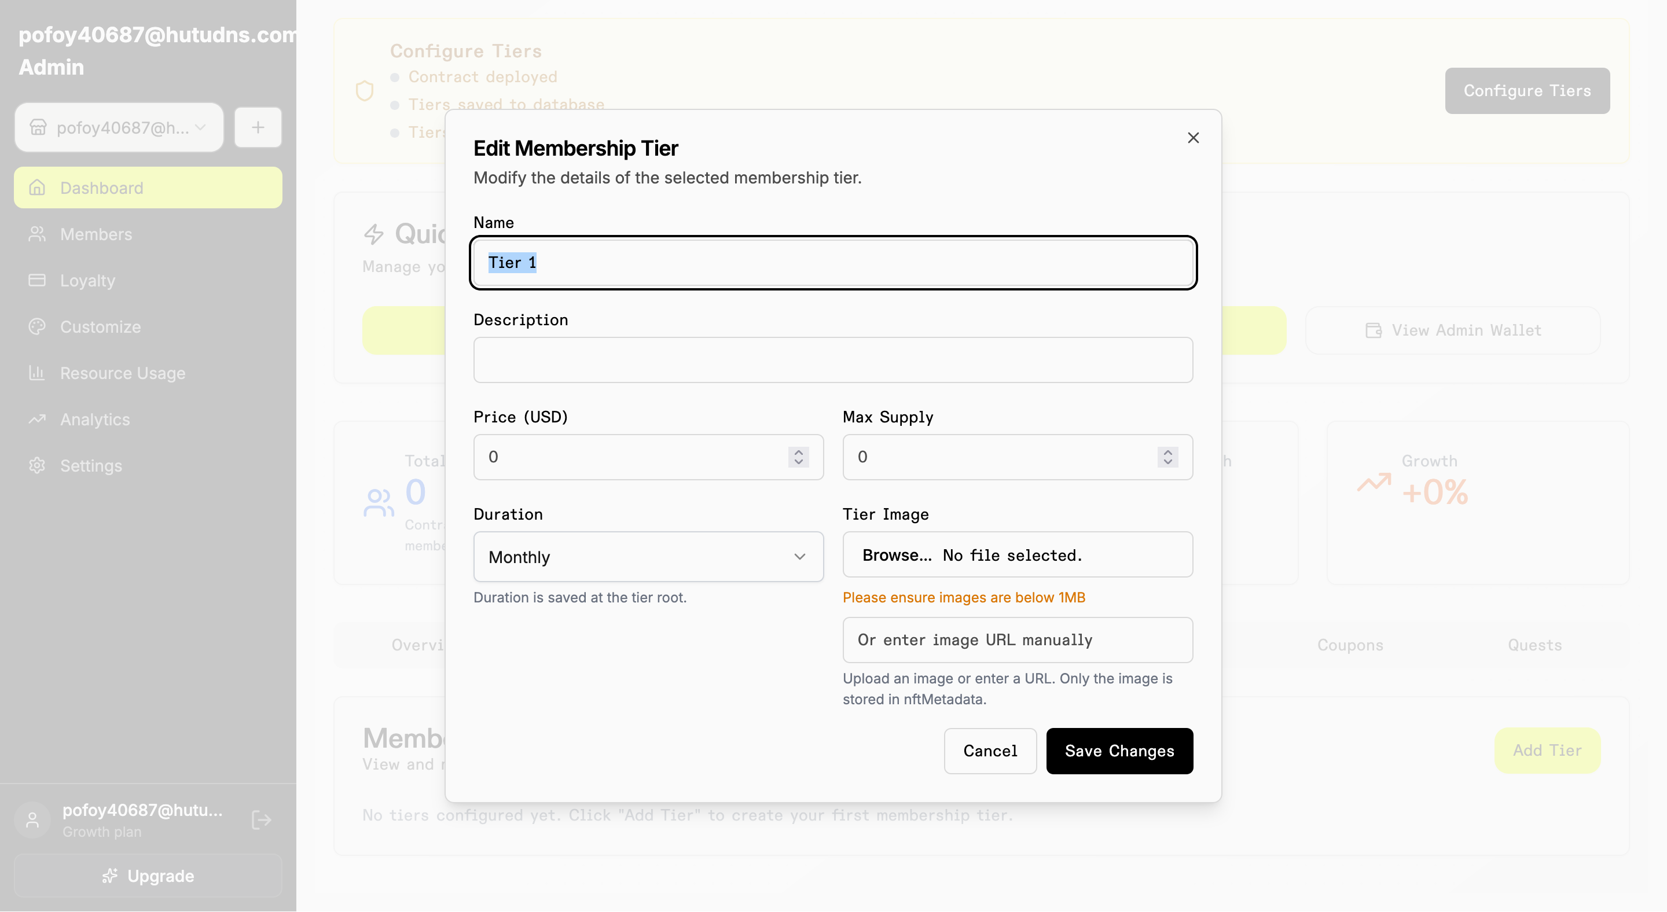Image resolution: width=1667 pixels, height=912 pixels.
Task: Click the image URL manual entry field
Action: (1016, 639)
